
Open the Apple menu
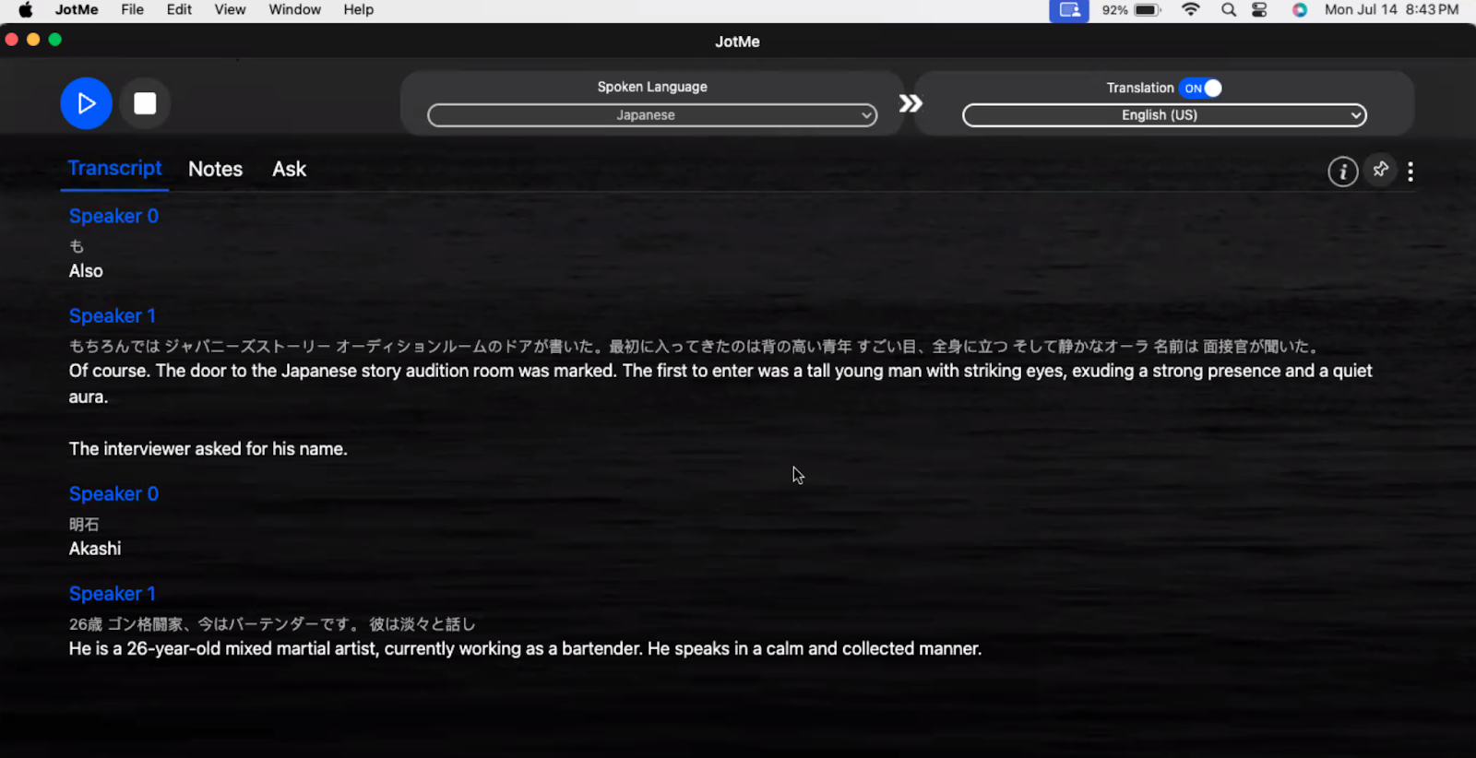click(x=26, y=10)
